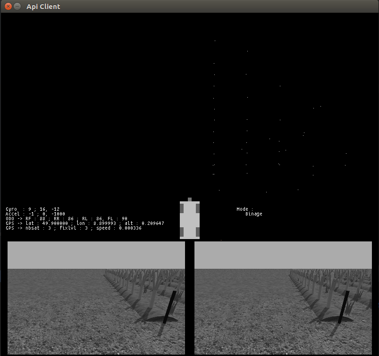Click the GPS "fixlvl" value
This screenshot has height=356, width=379.
86,228
